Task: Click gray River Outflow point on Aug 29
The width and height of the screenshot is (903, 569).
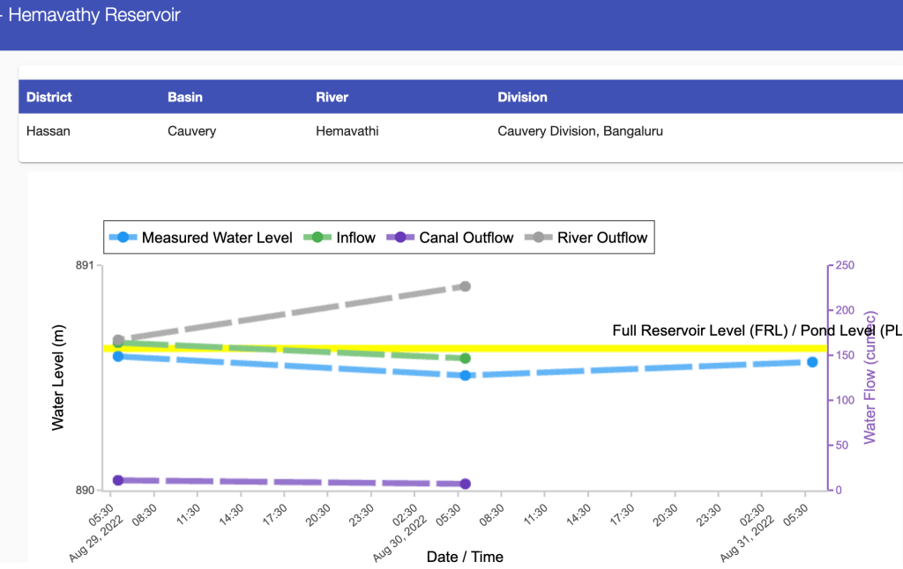Action: click(x=118, y=340)
